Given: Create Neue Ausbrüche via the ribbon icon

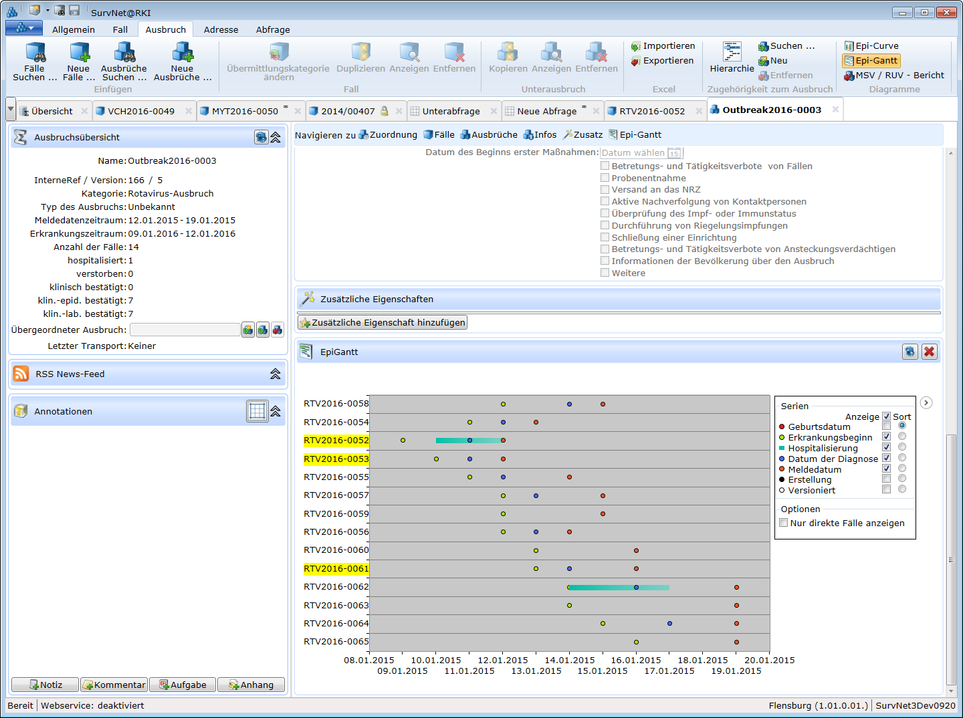Looking at the screenshot, I should pyautogui.click(x=182, y=62).
